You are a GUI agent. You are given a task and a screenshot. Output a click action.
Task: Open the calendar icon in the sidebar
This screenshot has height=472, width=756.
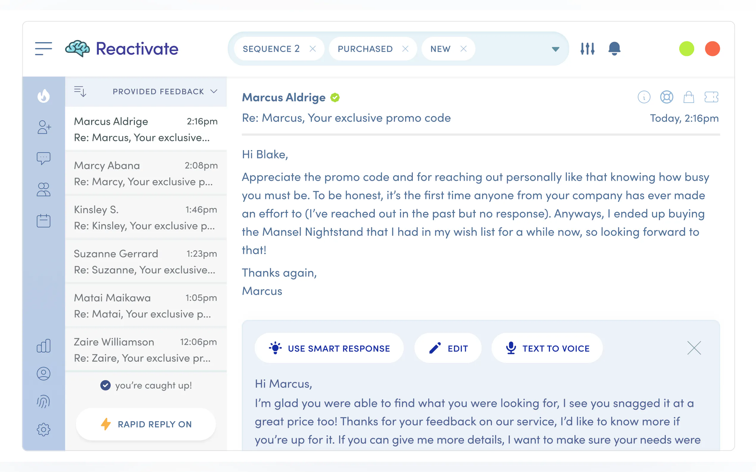[x=43, y=221]
